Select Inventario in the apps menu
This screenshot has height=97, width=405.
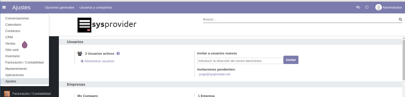click(x=25, y=56)
